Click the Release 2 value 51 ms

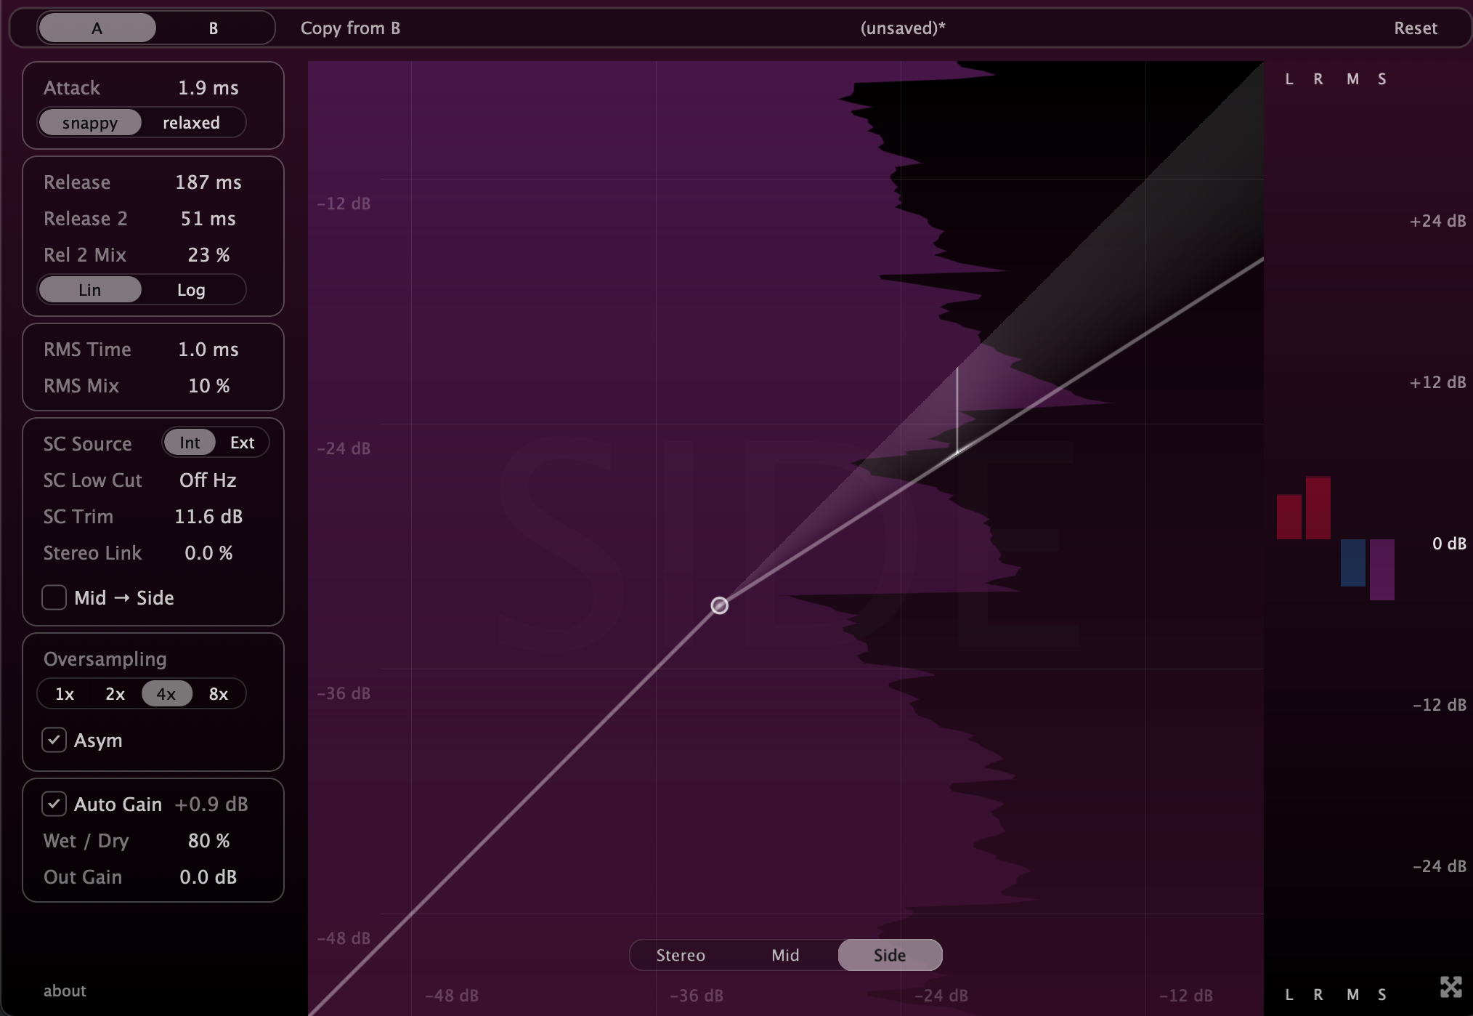coord(208,219)
